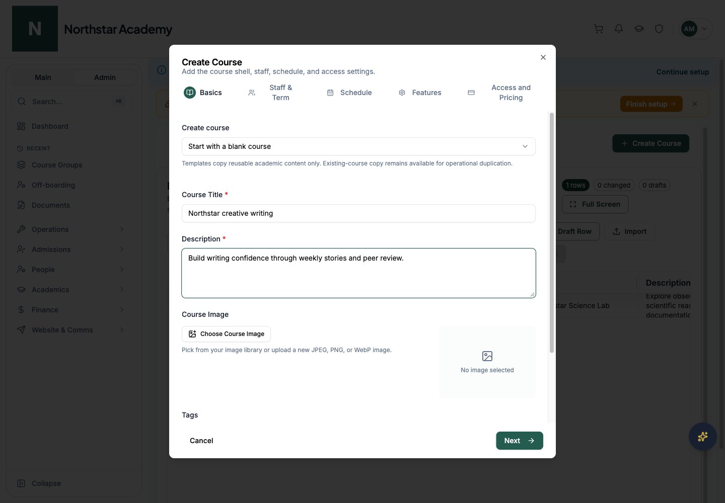Expand the Finance sidebar section
The height and width of the screenshot is (503, 725).
click(x=71, y=310)
